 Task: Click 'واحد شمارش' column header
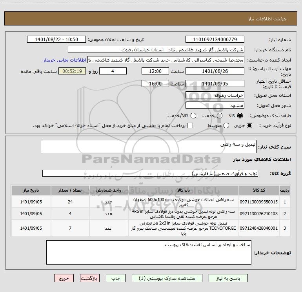109,190
